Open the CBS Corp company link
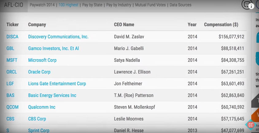Screen dimensions: 259x133 click(x=37, y=119)
